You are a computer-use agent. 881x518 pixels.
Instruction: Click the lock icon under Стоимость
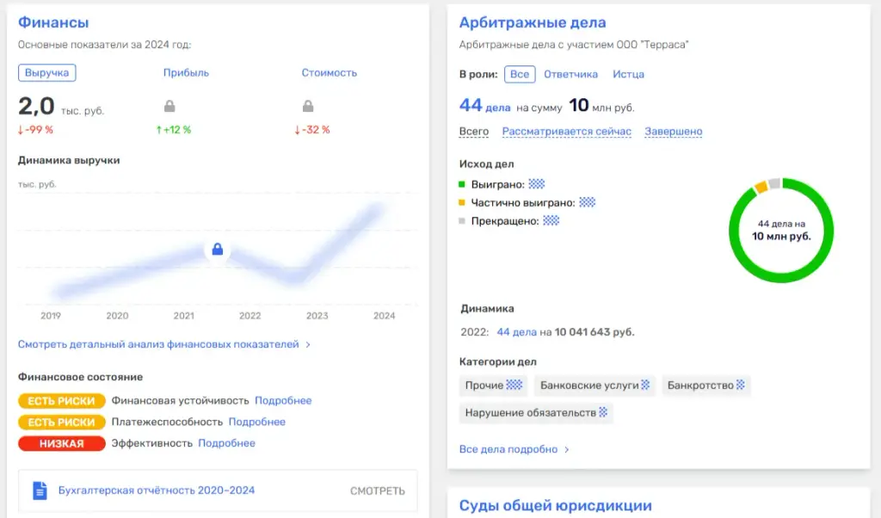pos(308,106)
